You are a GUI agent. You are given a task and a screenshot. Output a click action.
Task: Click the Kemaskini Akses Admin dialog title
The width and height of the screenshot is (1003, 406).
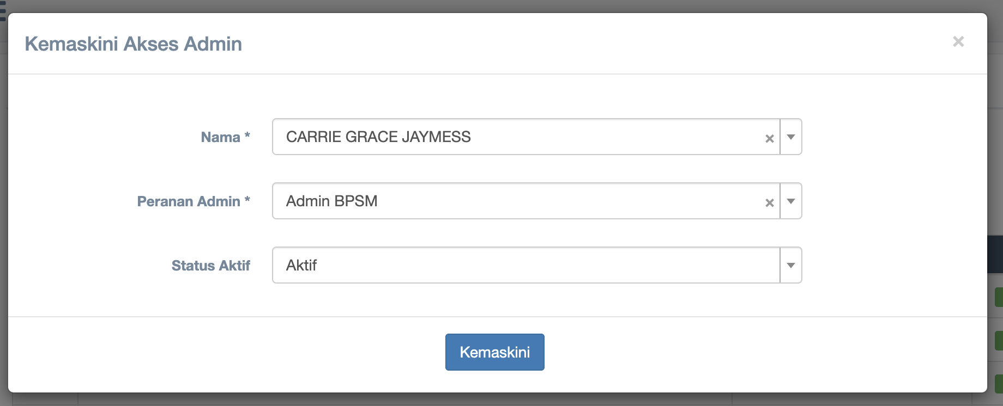(133, 44)
